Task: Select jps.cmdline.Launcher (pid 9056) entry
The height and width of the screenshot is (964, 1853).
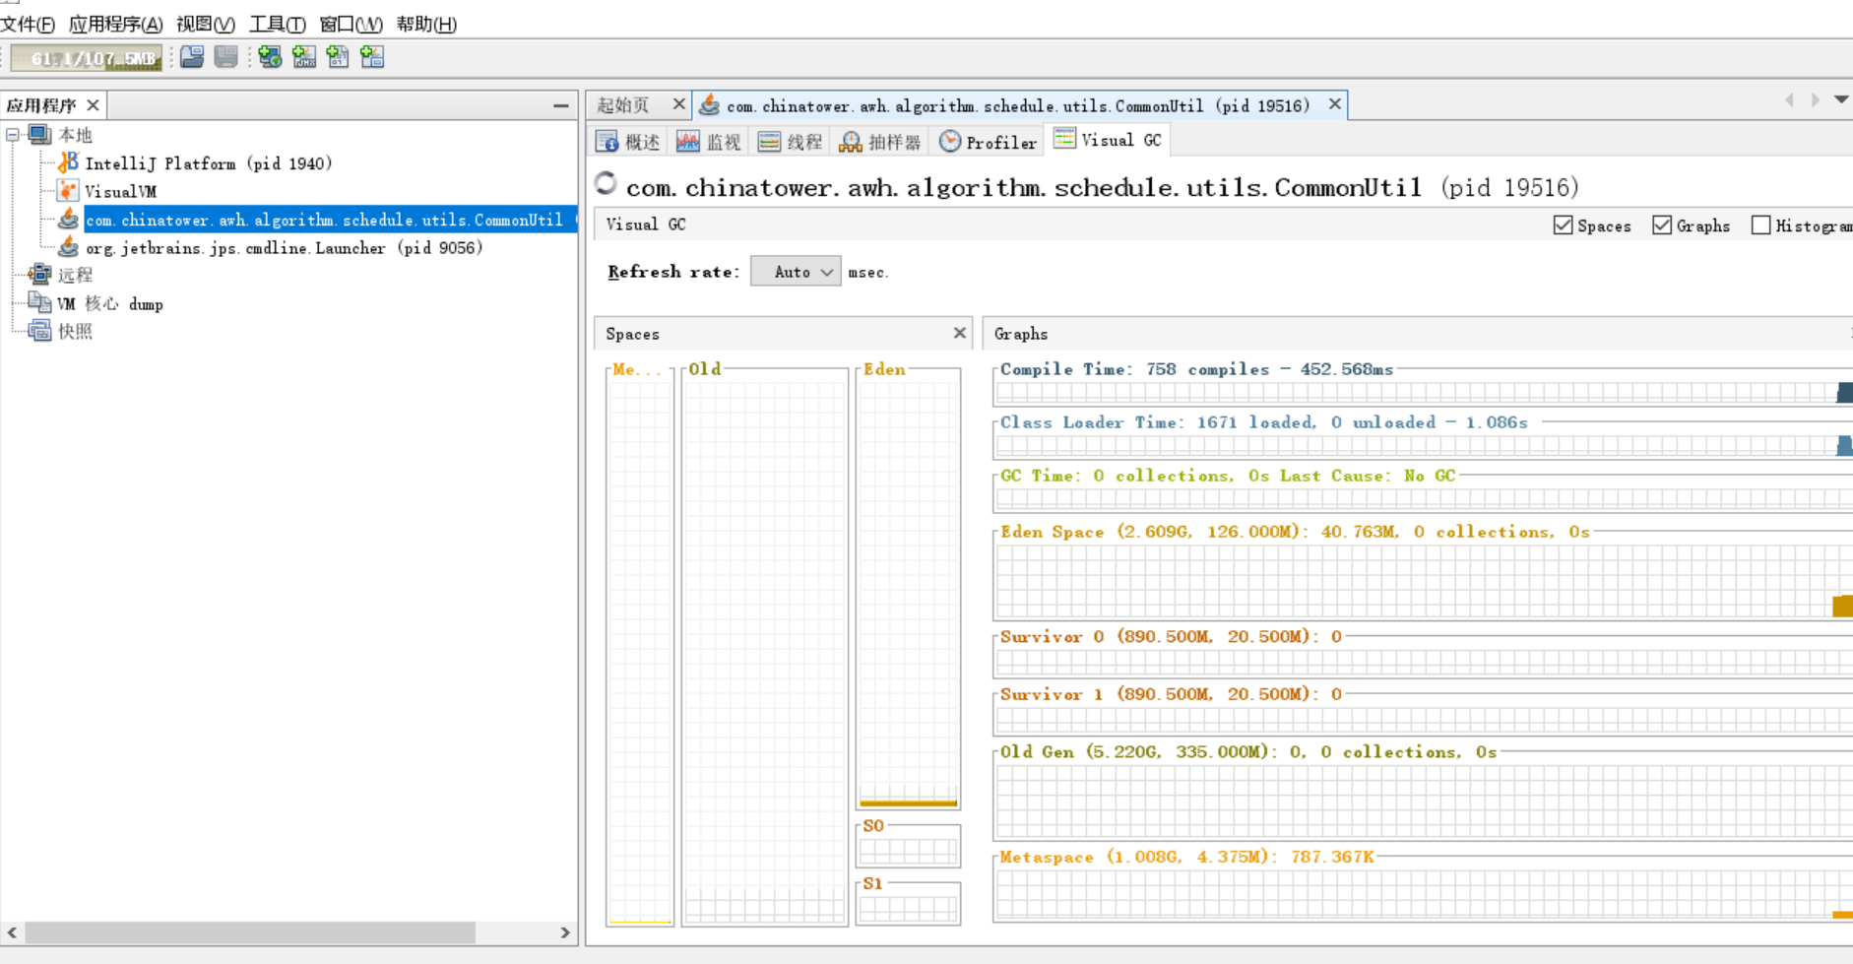Action: [285, 248]
